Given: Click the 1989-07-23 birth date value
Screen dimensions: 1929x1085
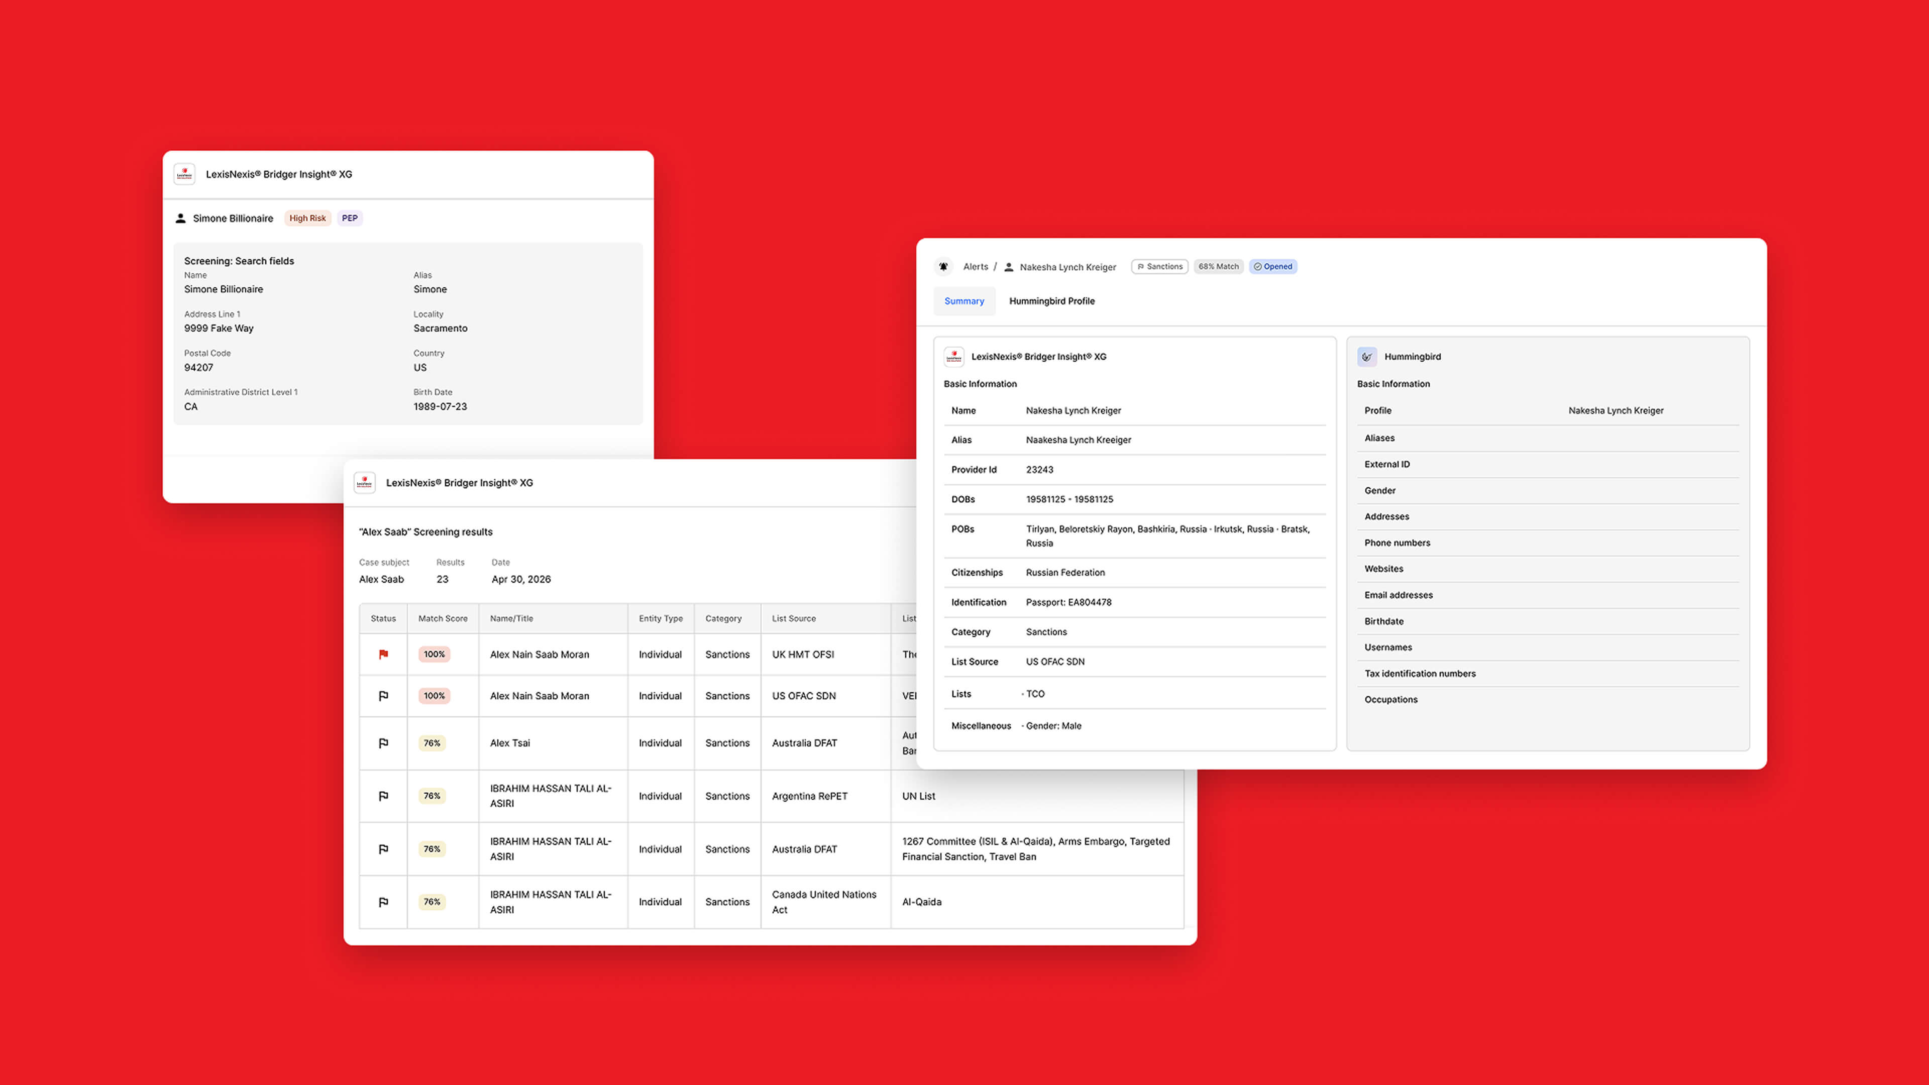Looking at the screenshot, I should point(441,407).
